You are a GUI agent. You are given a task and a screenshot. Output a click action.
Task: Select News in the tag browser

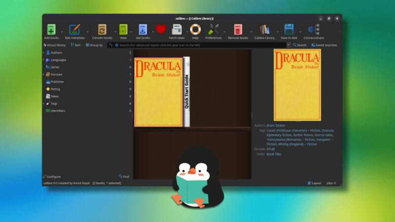pyautogui.click(x=54, y=96)
